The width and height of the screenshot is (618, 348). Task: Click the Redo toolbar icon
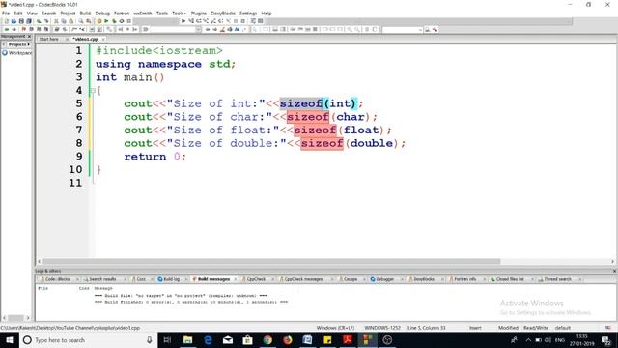pos(46,21)
